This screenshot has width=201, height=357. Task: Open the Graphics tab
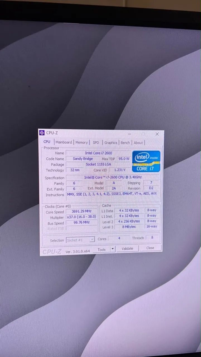point(111,143)
